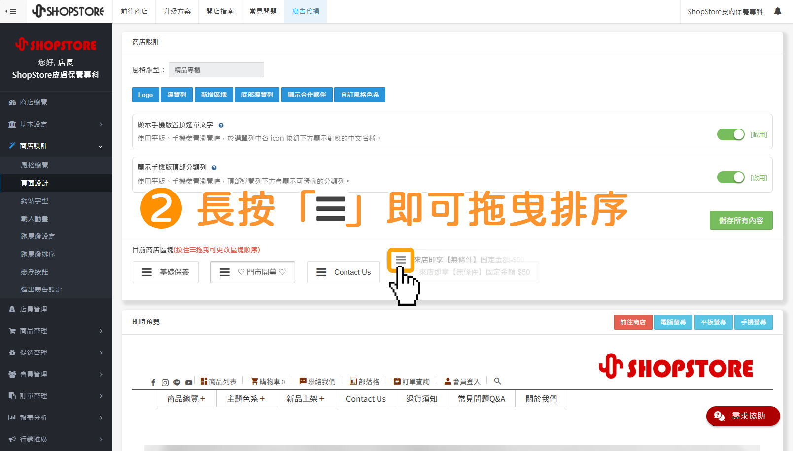Click 退貨須知 in preview navigation
The image size is (793, 451).
pos(421,399)
